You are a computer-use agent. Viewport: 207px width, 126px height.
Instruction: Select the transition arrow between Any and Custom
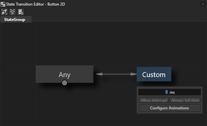point(117,74)
